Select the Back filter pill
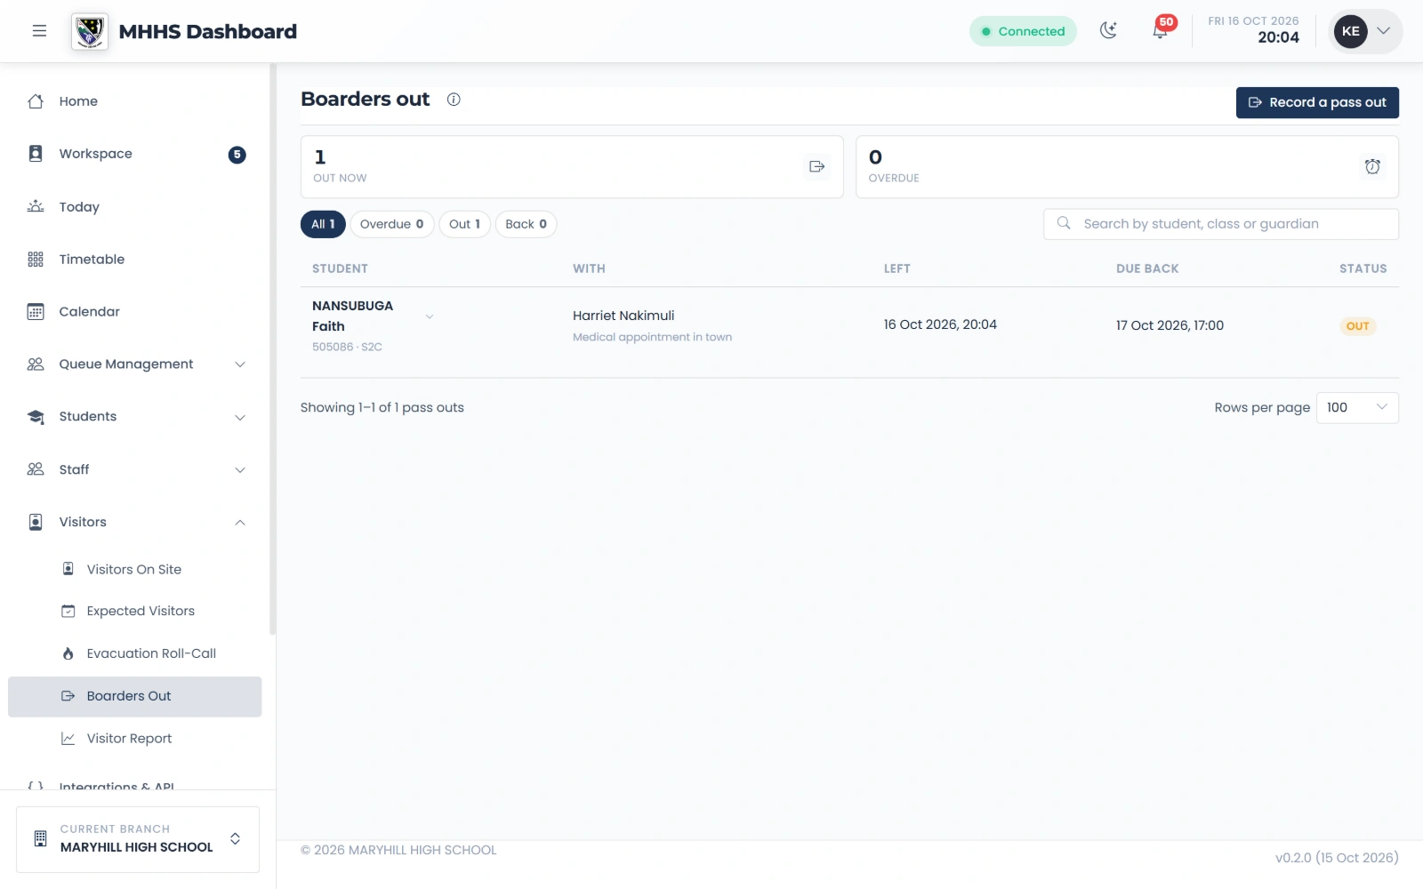This screenshot has width=1423, height=889. pyautogui.click(x=526, y=224)
